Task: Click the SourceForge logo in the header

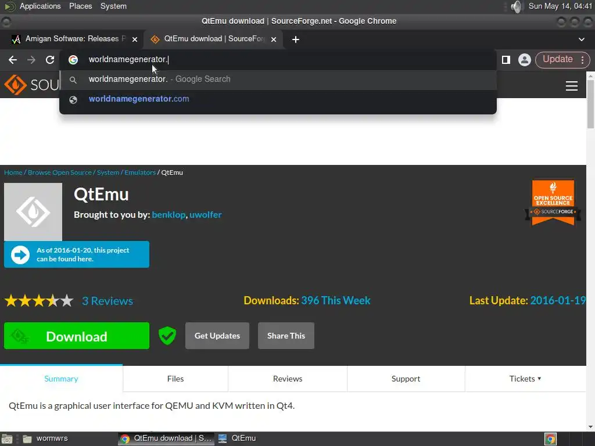Action: (x=32, y=85)
